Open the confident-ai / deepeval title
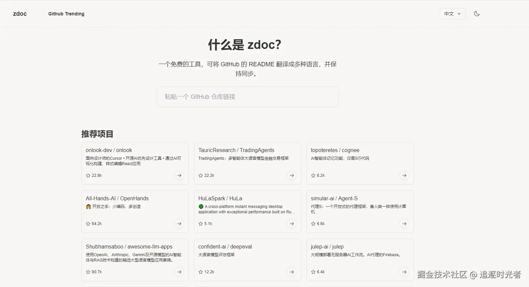Viewport: 529px width, 287px height. click(225, 247)
